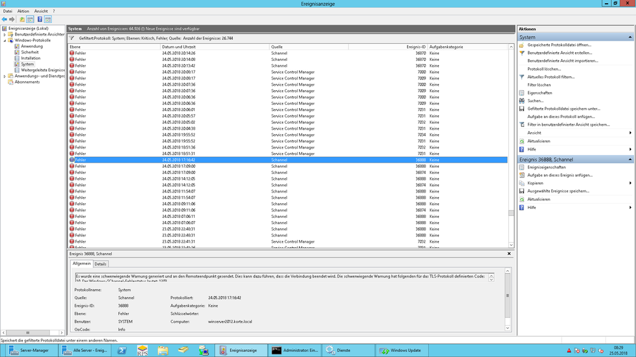Open PowerShell from the taskbar
The width and height of the screenshot is (636, 357).
point(121,350)
